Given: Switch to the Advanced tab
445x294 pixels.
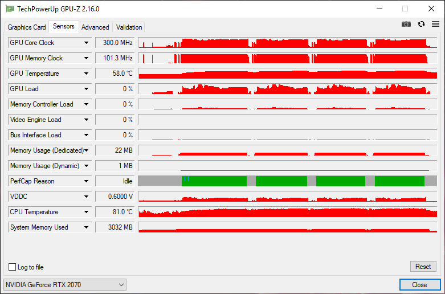Looking at the screenshot, I should 95,27.
